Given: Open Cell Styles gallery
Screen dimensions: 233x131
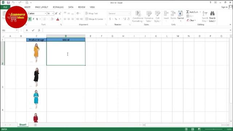Looking at the screenshot, I should click(x=157, y=17).
